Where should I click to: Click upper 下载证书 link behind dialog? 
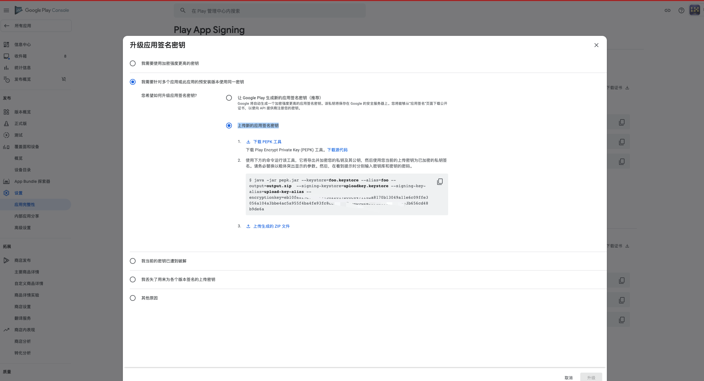click(618, 88)
